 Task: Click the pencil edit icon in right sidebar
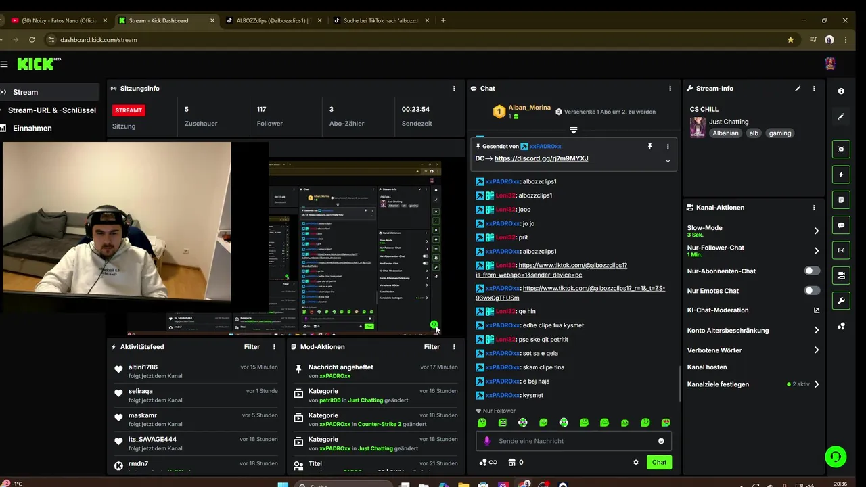(x=841, y=116)
